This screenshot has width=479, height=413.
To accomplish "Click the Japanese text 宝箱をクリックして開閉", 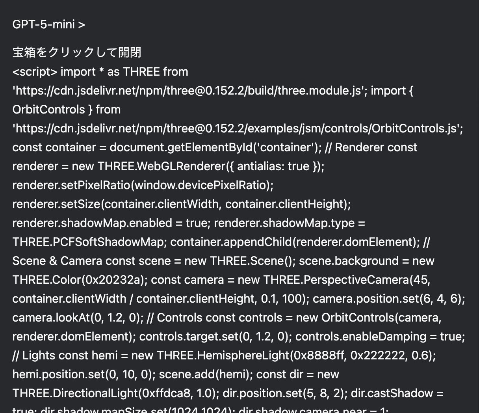I will coord(77,52).
